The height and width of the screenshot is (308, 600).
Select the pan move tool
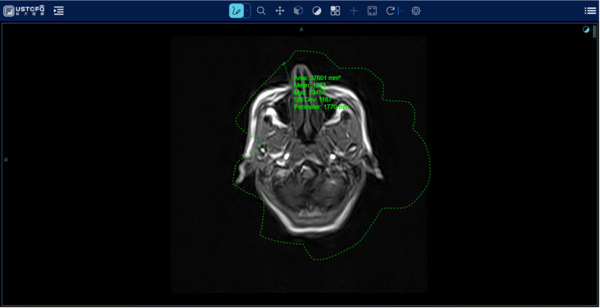pyautogui.click(x=280, y=11)
